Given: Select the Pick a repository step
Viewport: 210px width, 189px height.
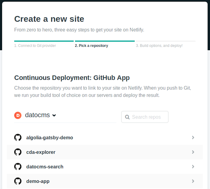Looking at the screenshot, I should click(92, 46).
